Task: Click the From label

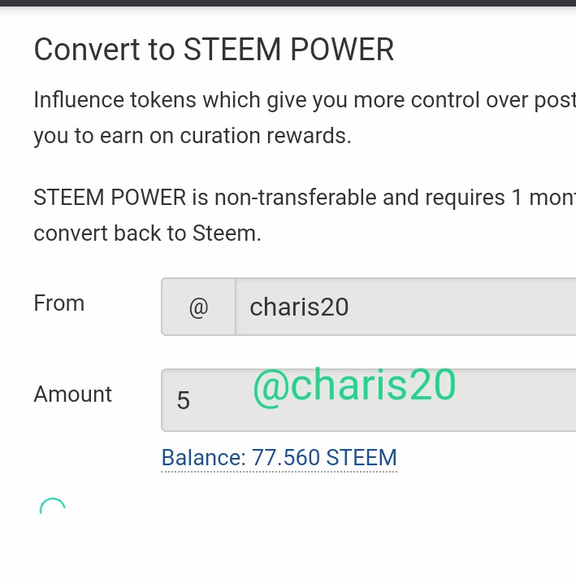Action: (x=58, y=303)
